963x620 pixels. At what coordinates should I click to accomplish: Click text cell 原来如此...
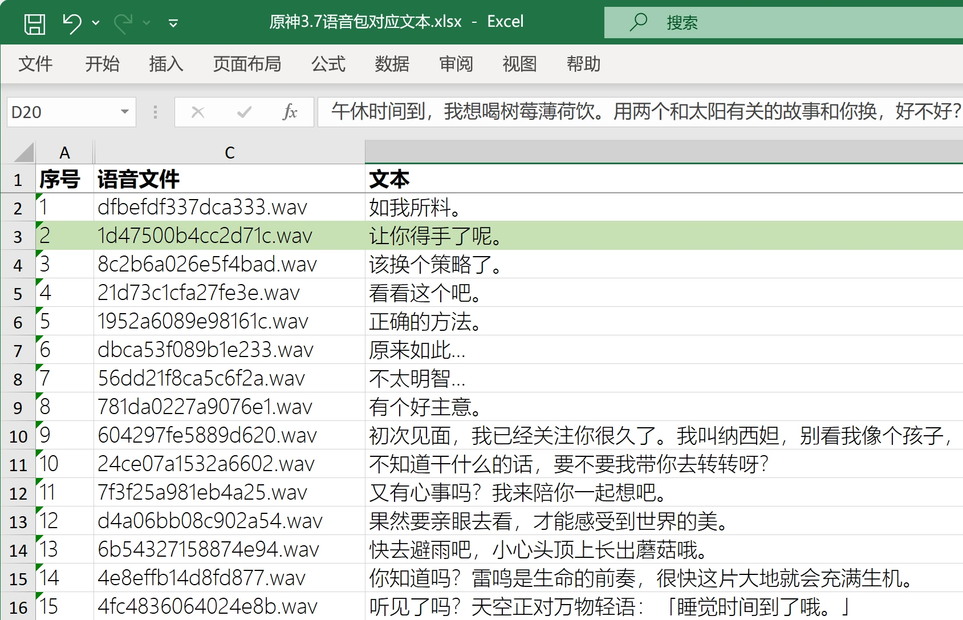coord(664,350)
